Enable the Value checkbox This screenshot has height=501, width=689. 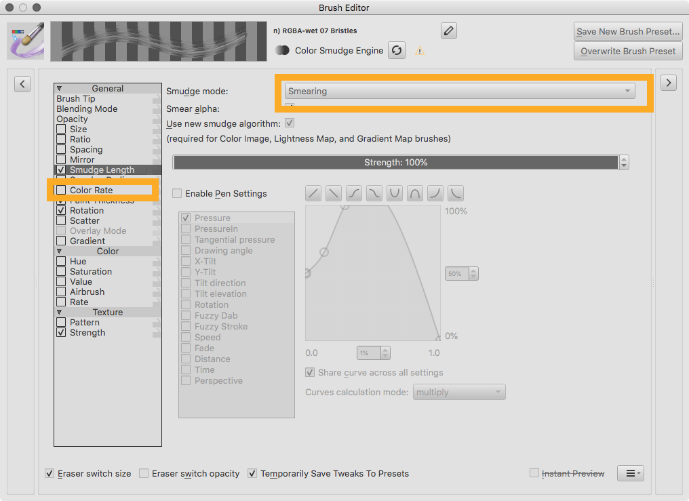pyautogui.click(x=61, y=281)
